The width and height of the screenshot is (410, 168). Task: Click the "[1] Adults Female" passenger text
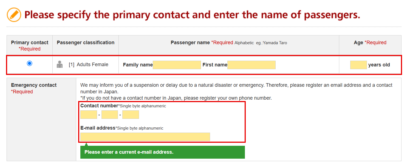[x=89, y=65]
